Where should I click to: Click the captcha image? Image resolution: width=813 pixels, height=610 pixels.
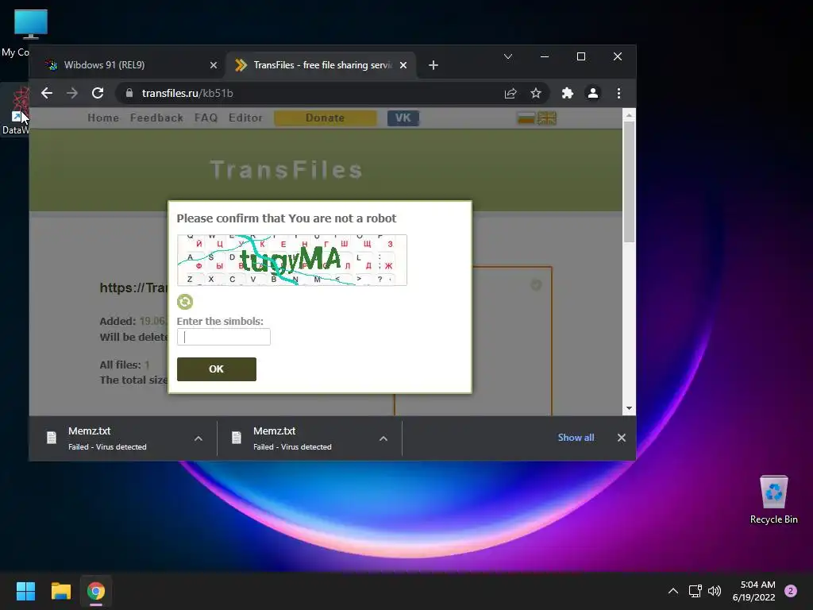[x=292, y=260]
